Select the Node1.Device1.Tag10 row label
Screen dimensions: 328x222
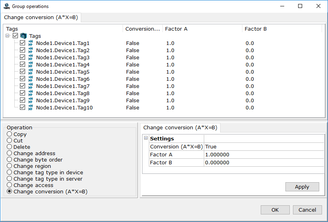pyautogui.click(x=64, y=108)
